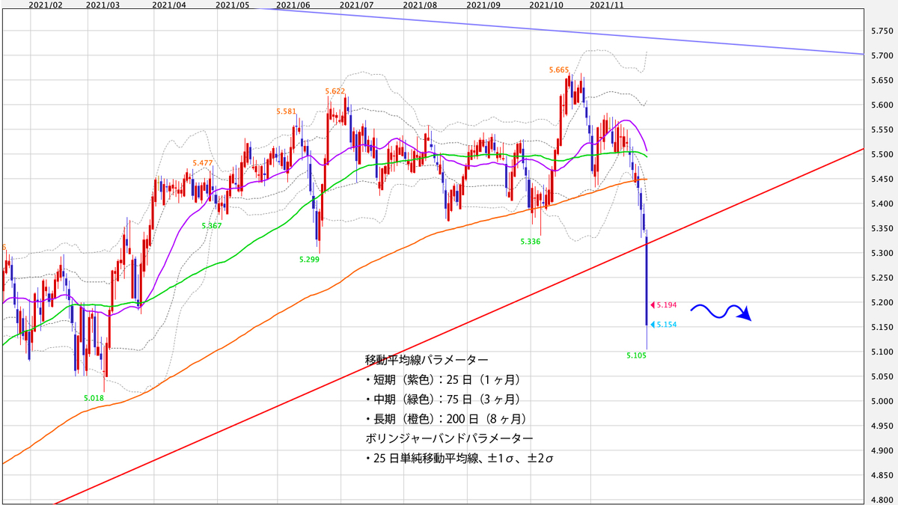The width and height of the screenshot is (898, 505).
Task: Click the 短期(紫色):25日 legend line
Action: 442,379
